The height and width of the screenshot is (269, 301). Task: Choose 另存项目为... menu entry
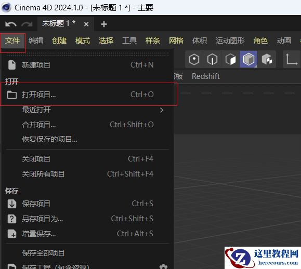pos(87,219)
